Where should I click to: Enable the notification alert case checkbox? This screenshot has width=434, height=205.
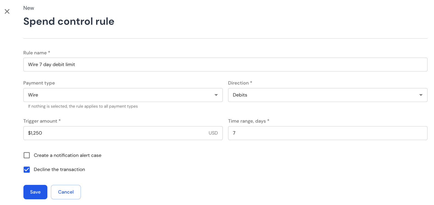point(27,155)
